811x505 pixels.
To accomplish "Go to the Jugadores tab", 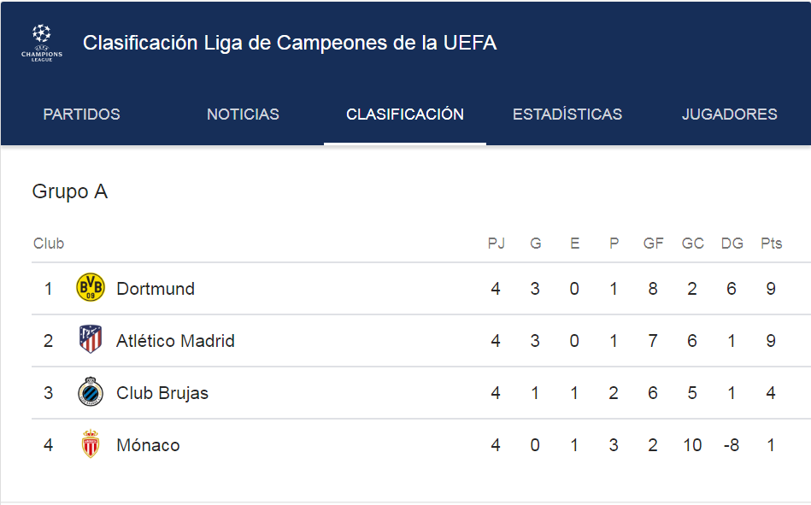I will point(729,115).
